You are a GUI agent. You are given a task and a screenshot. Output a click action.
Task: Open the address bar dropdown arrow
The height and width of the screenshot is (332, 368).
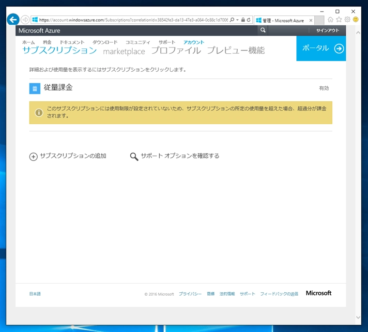[x=237, y=20]
